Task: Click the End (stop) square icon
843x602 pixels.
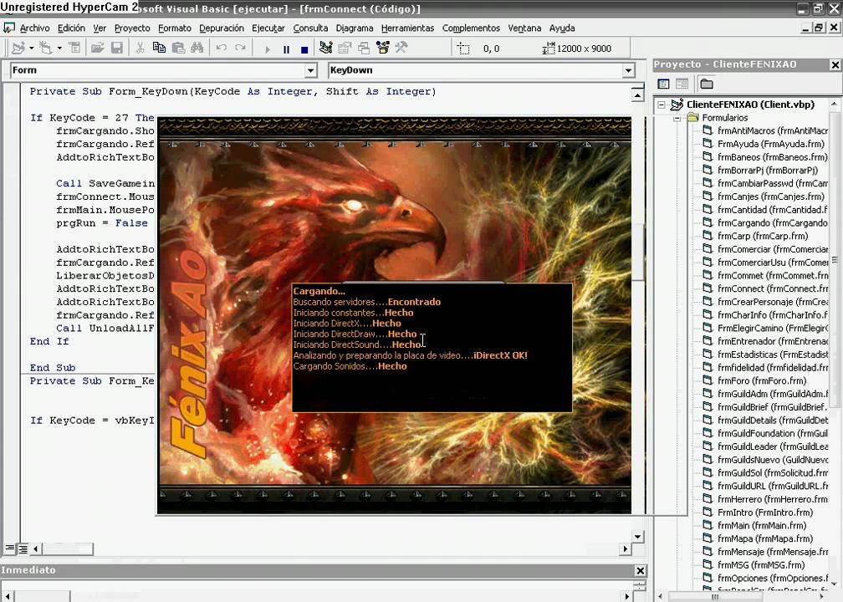Action: pos(304,49)
